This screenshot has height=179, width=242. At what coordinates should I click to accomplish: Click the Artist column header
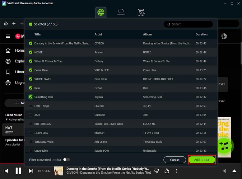click(x=98, y=34)
